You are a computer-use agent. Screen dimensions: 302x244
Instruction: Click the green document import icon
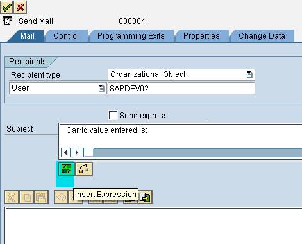[x=146, y=197]
